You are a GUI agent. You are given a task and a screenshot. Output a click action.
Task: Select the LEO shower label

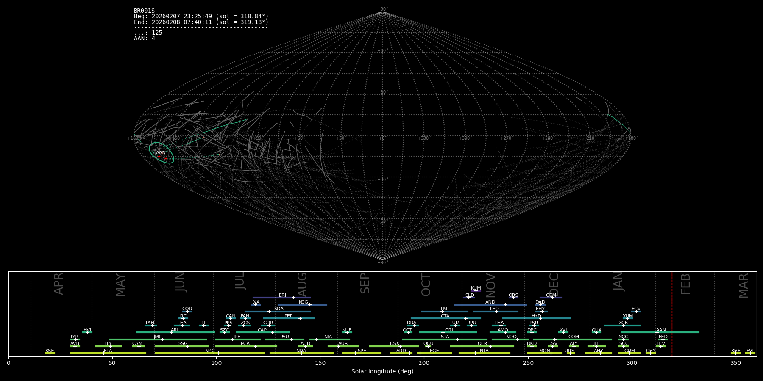pyautogui.click(x=494, y=309)
